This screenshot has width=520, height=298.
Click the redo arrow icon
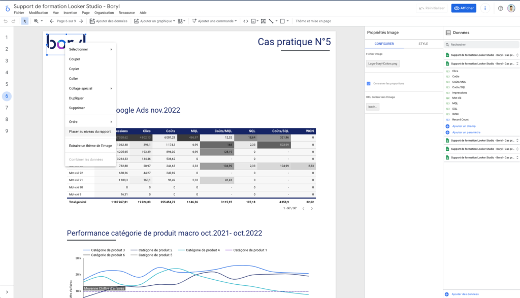(13, 21)
